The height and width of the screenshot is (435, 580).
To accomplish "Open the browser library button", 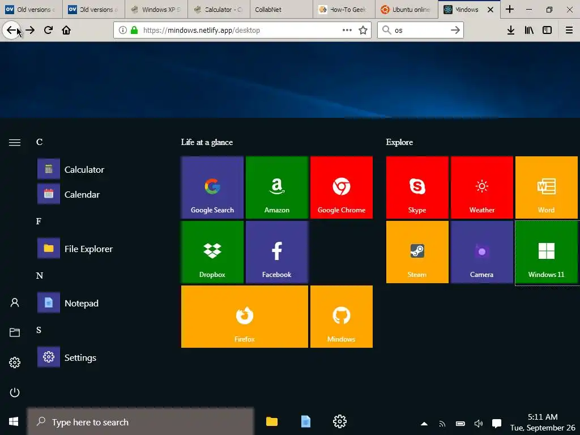I will [x=529, y=30].
